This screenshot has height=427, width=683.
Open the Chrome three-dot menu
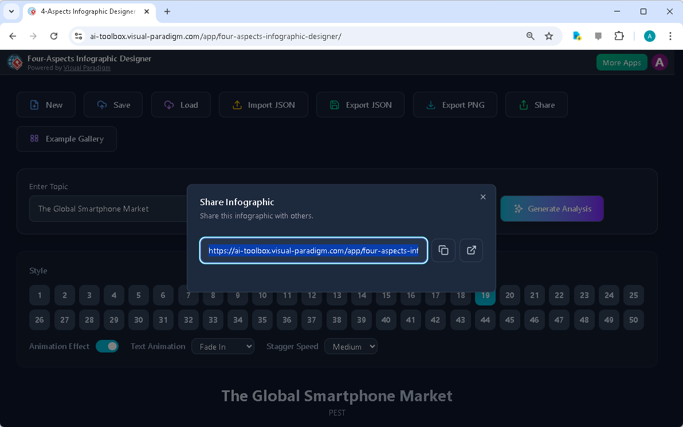(670, 36)
